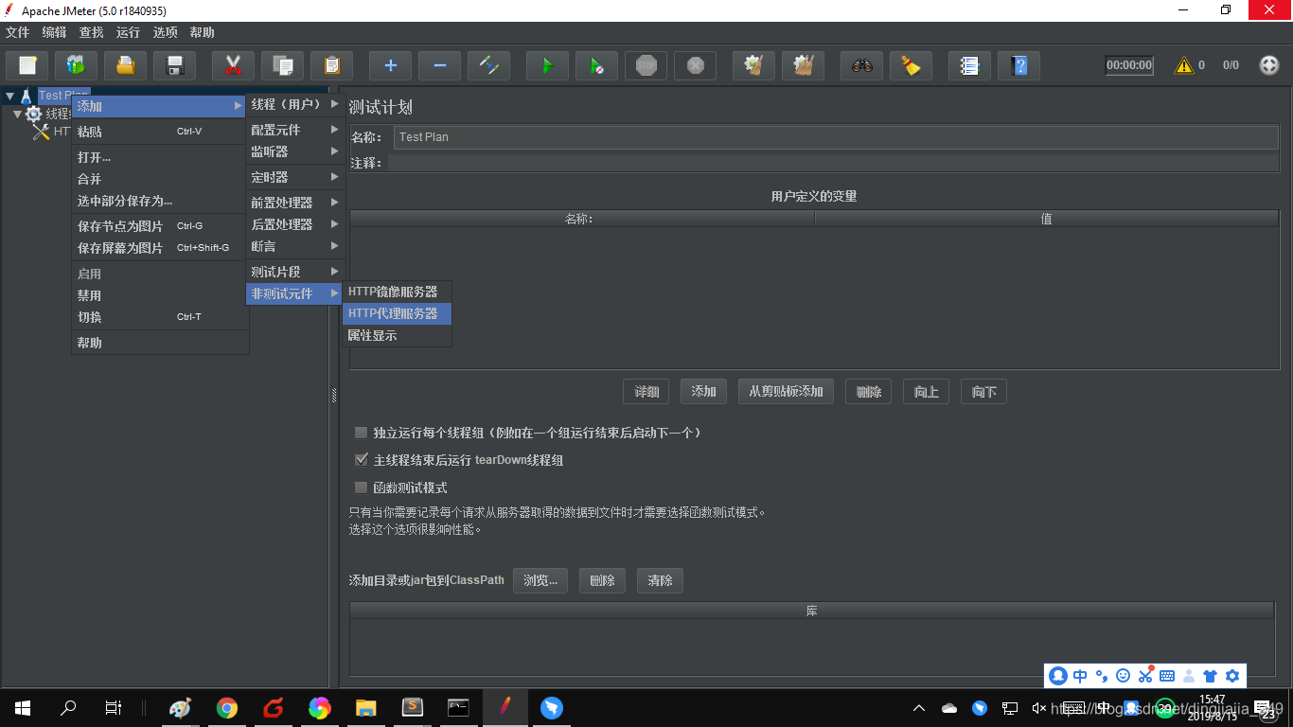Uncheck 主线程结束后运行 tearDown线程组

361,460
